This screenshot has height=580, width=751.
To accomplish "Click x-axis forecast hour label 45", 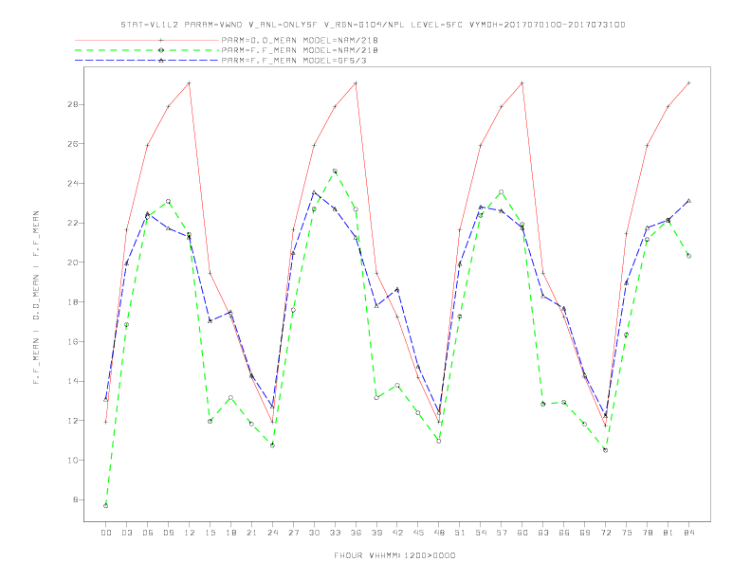I will click(x=418, y=533).
